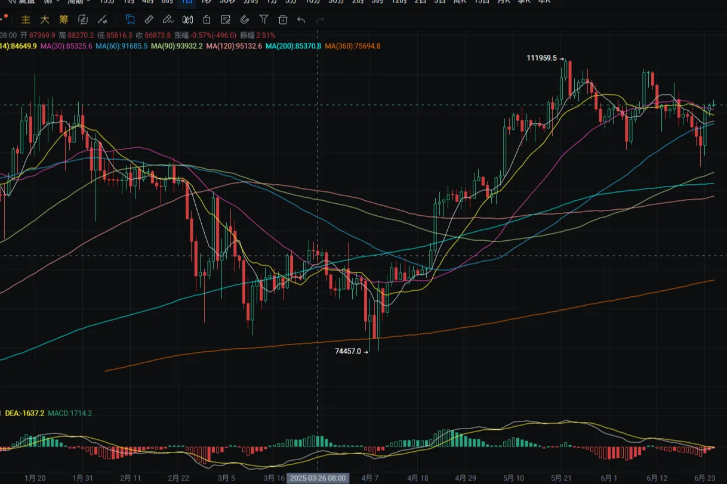Click the undo arrow icon
Screen dimensions: 727x484
[x=301, y=20]
